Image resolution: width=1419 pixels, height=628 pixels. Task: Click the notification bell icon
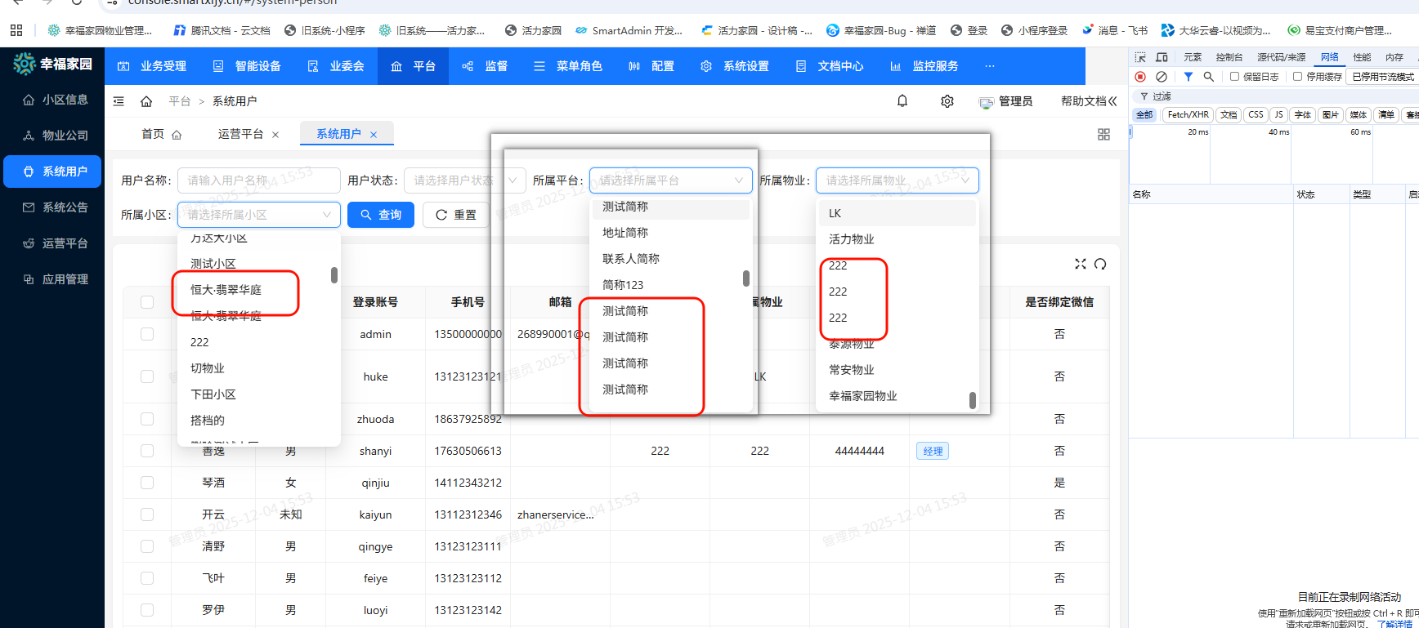pyautogui.click(x=902, y=101)
